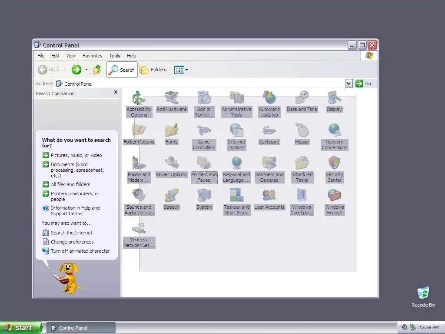Image resolution: width=445 pixels, height=334 pixels.
Task: Select Sounds and Audio Devices icon
Action: [x=139, y=202]
